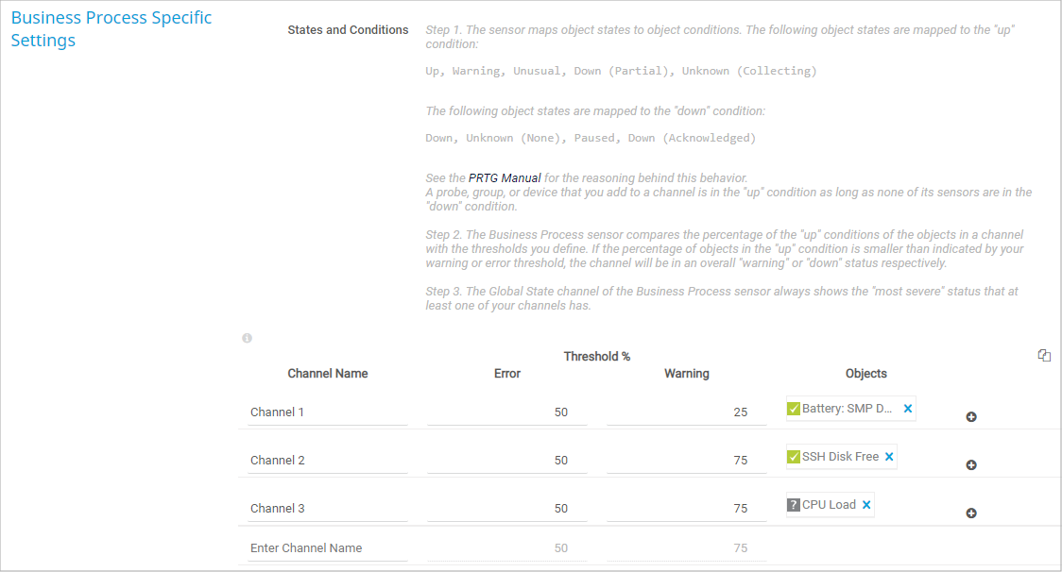This screenshot has height=572, width=1062.
Task: Add an object to Channel 3
Action: tap(971, 513)
